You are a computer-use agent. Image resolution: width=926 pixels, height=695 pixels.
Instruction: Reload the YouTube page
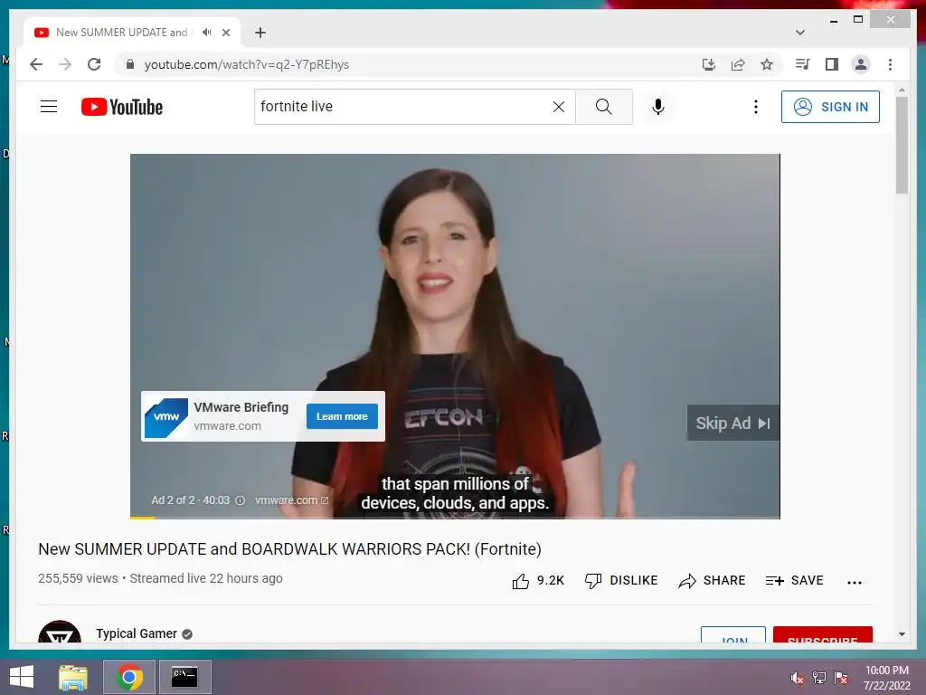(x=94, y=64)
